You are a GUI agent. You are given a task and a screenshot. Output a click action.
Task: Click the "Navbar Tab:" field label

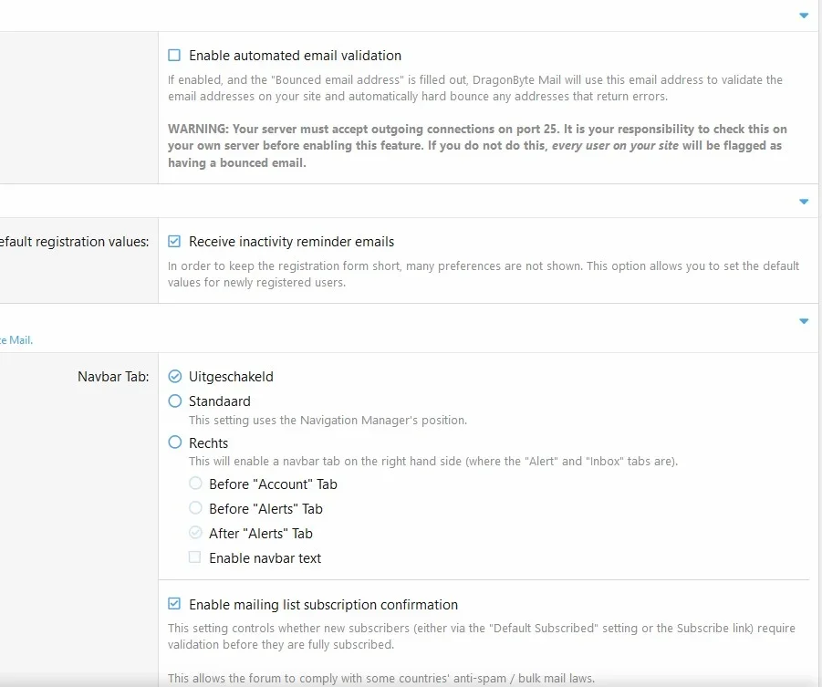click(113, 377)
